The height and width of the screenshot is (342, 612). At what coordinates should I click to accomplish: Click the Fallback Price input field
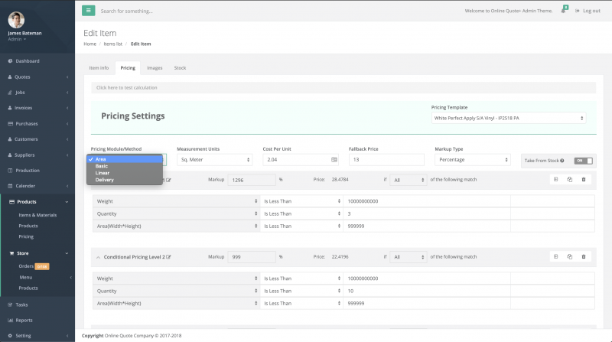coord(386,160)
